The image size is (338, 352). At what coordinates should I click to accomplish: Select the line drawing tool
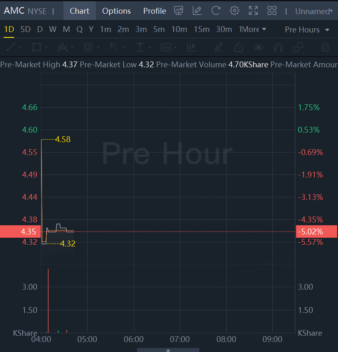(10, 47)
